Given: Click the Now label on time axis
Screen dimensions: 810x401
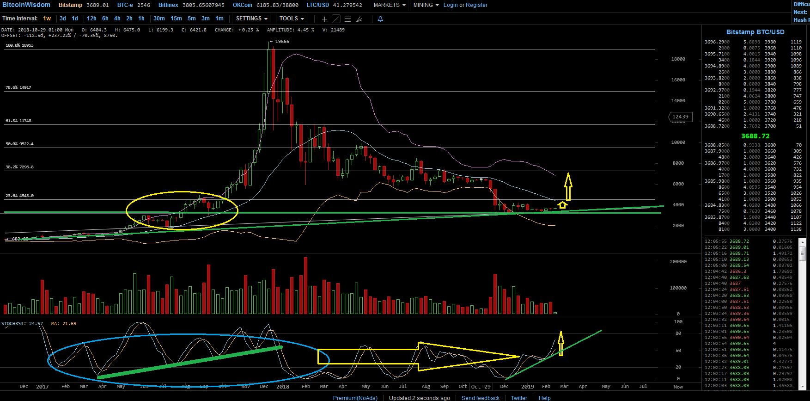Looking at the screenshot, I should pos(678,387).
